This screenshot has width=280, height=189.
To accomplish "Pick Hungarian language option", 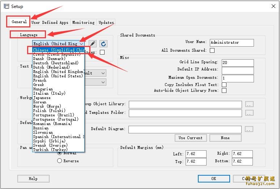I will tap(58, 89).
